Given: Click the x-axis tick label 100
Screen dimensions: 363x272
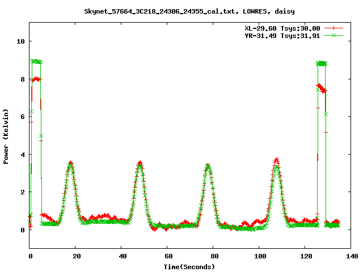Looking at the screenshot, I should click(260, 256).
